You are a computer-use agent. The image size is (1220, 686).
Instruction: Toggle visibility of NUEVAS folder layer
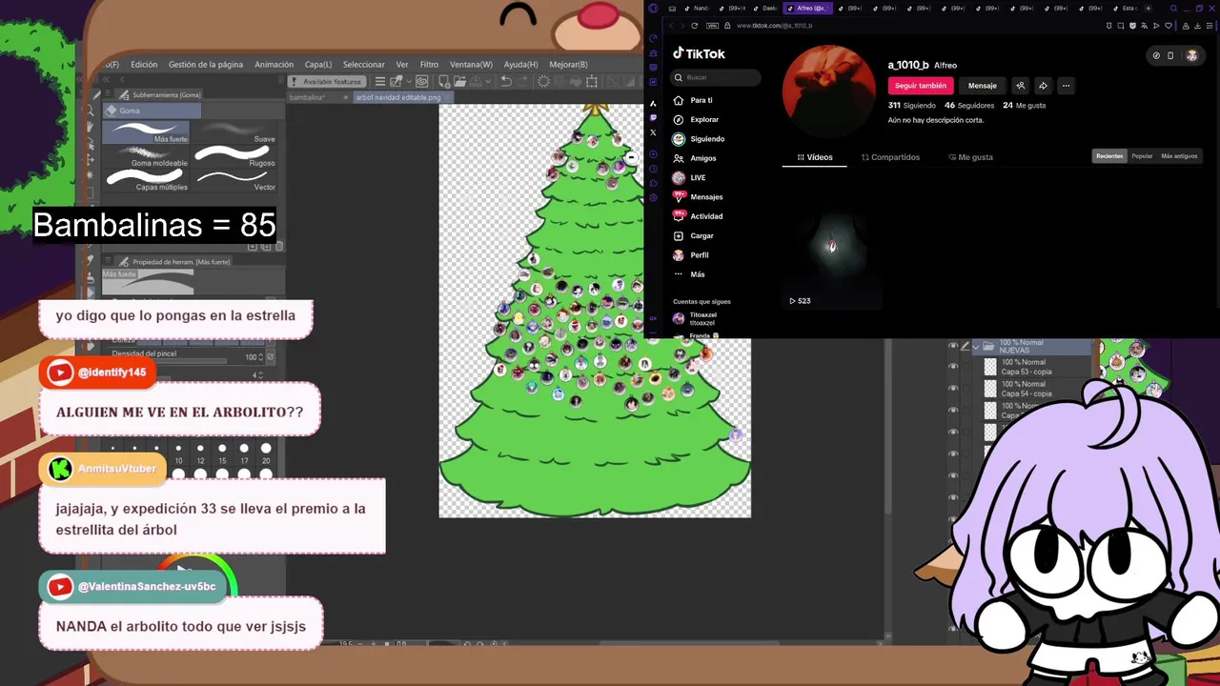tap(953, 346)
